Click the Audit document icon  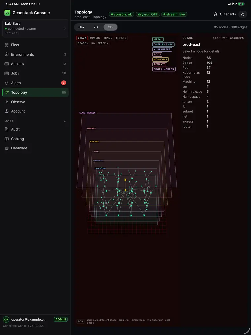point(7,129)
